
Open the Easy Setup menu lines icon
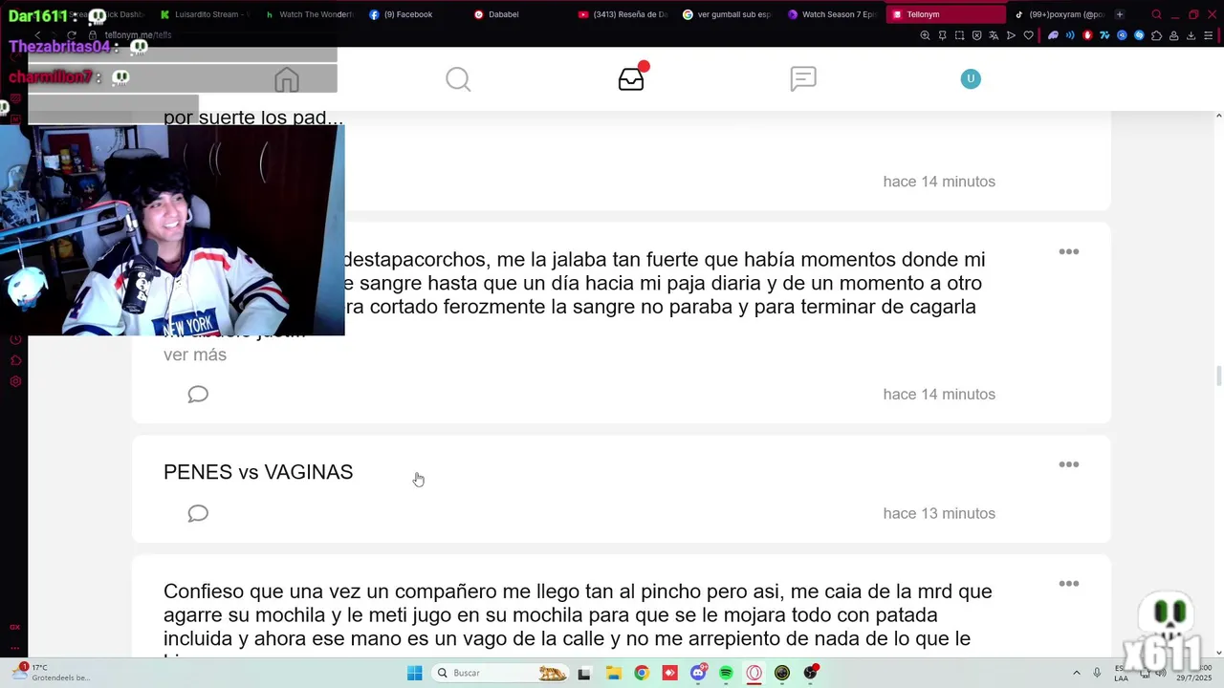click(1208, 35)
